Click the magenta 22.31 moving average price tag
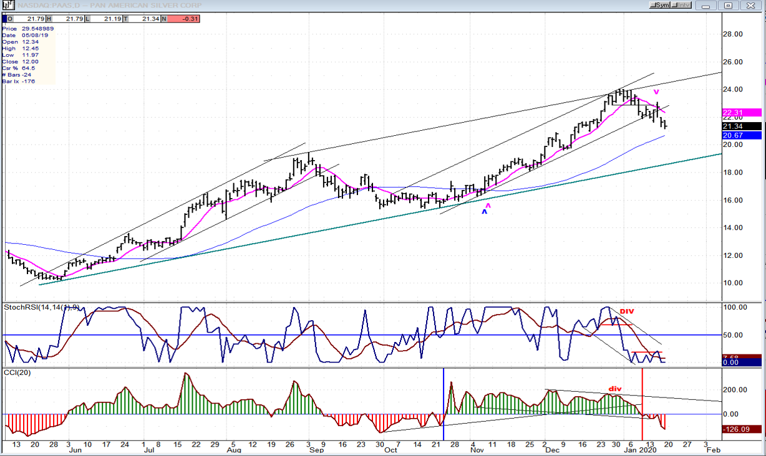 coord(741,113)
